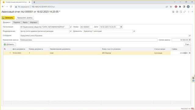
Task: Click the blue round icon on right edge
Action: (x=193, y=81)
